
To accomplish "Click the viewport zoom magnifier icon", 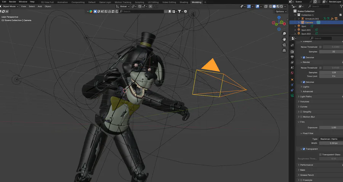I will [284, 33].
